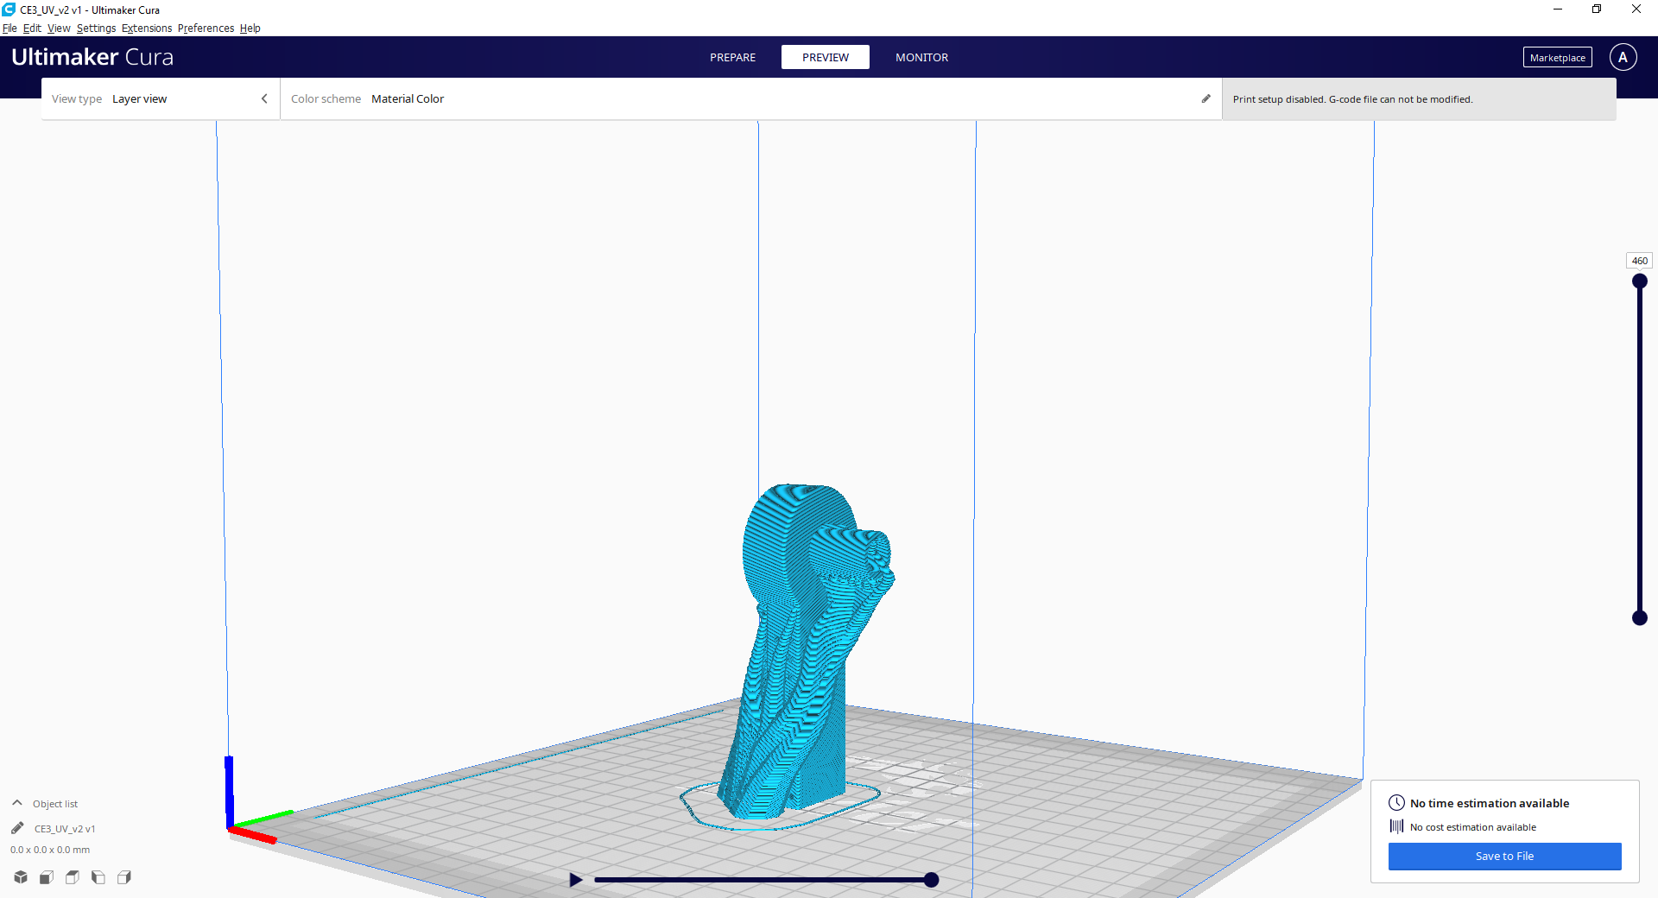This screenshot has width=1658, height=898.
Task: Switch to the MONITOR stage
Action: [921, 58]
